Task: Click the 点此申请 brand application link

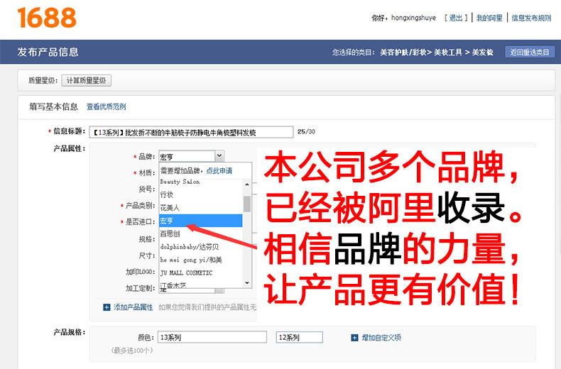Action: pyautogui.click(x=219, y=170)
